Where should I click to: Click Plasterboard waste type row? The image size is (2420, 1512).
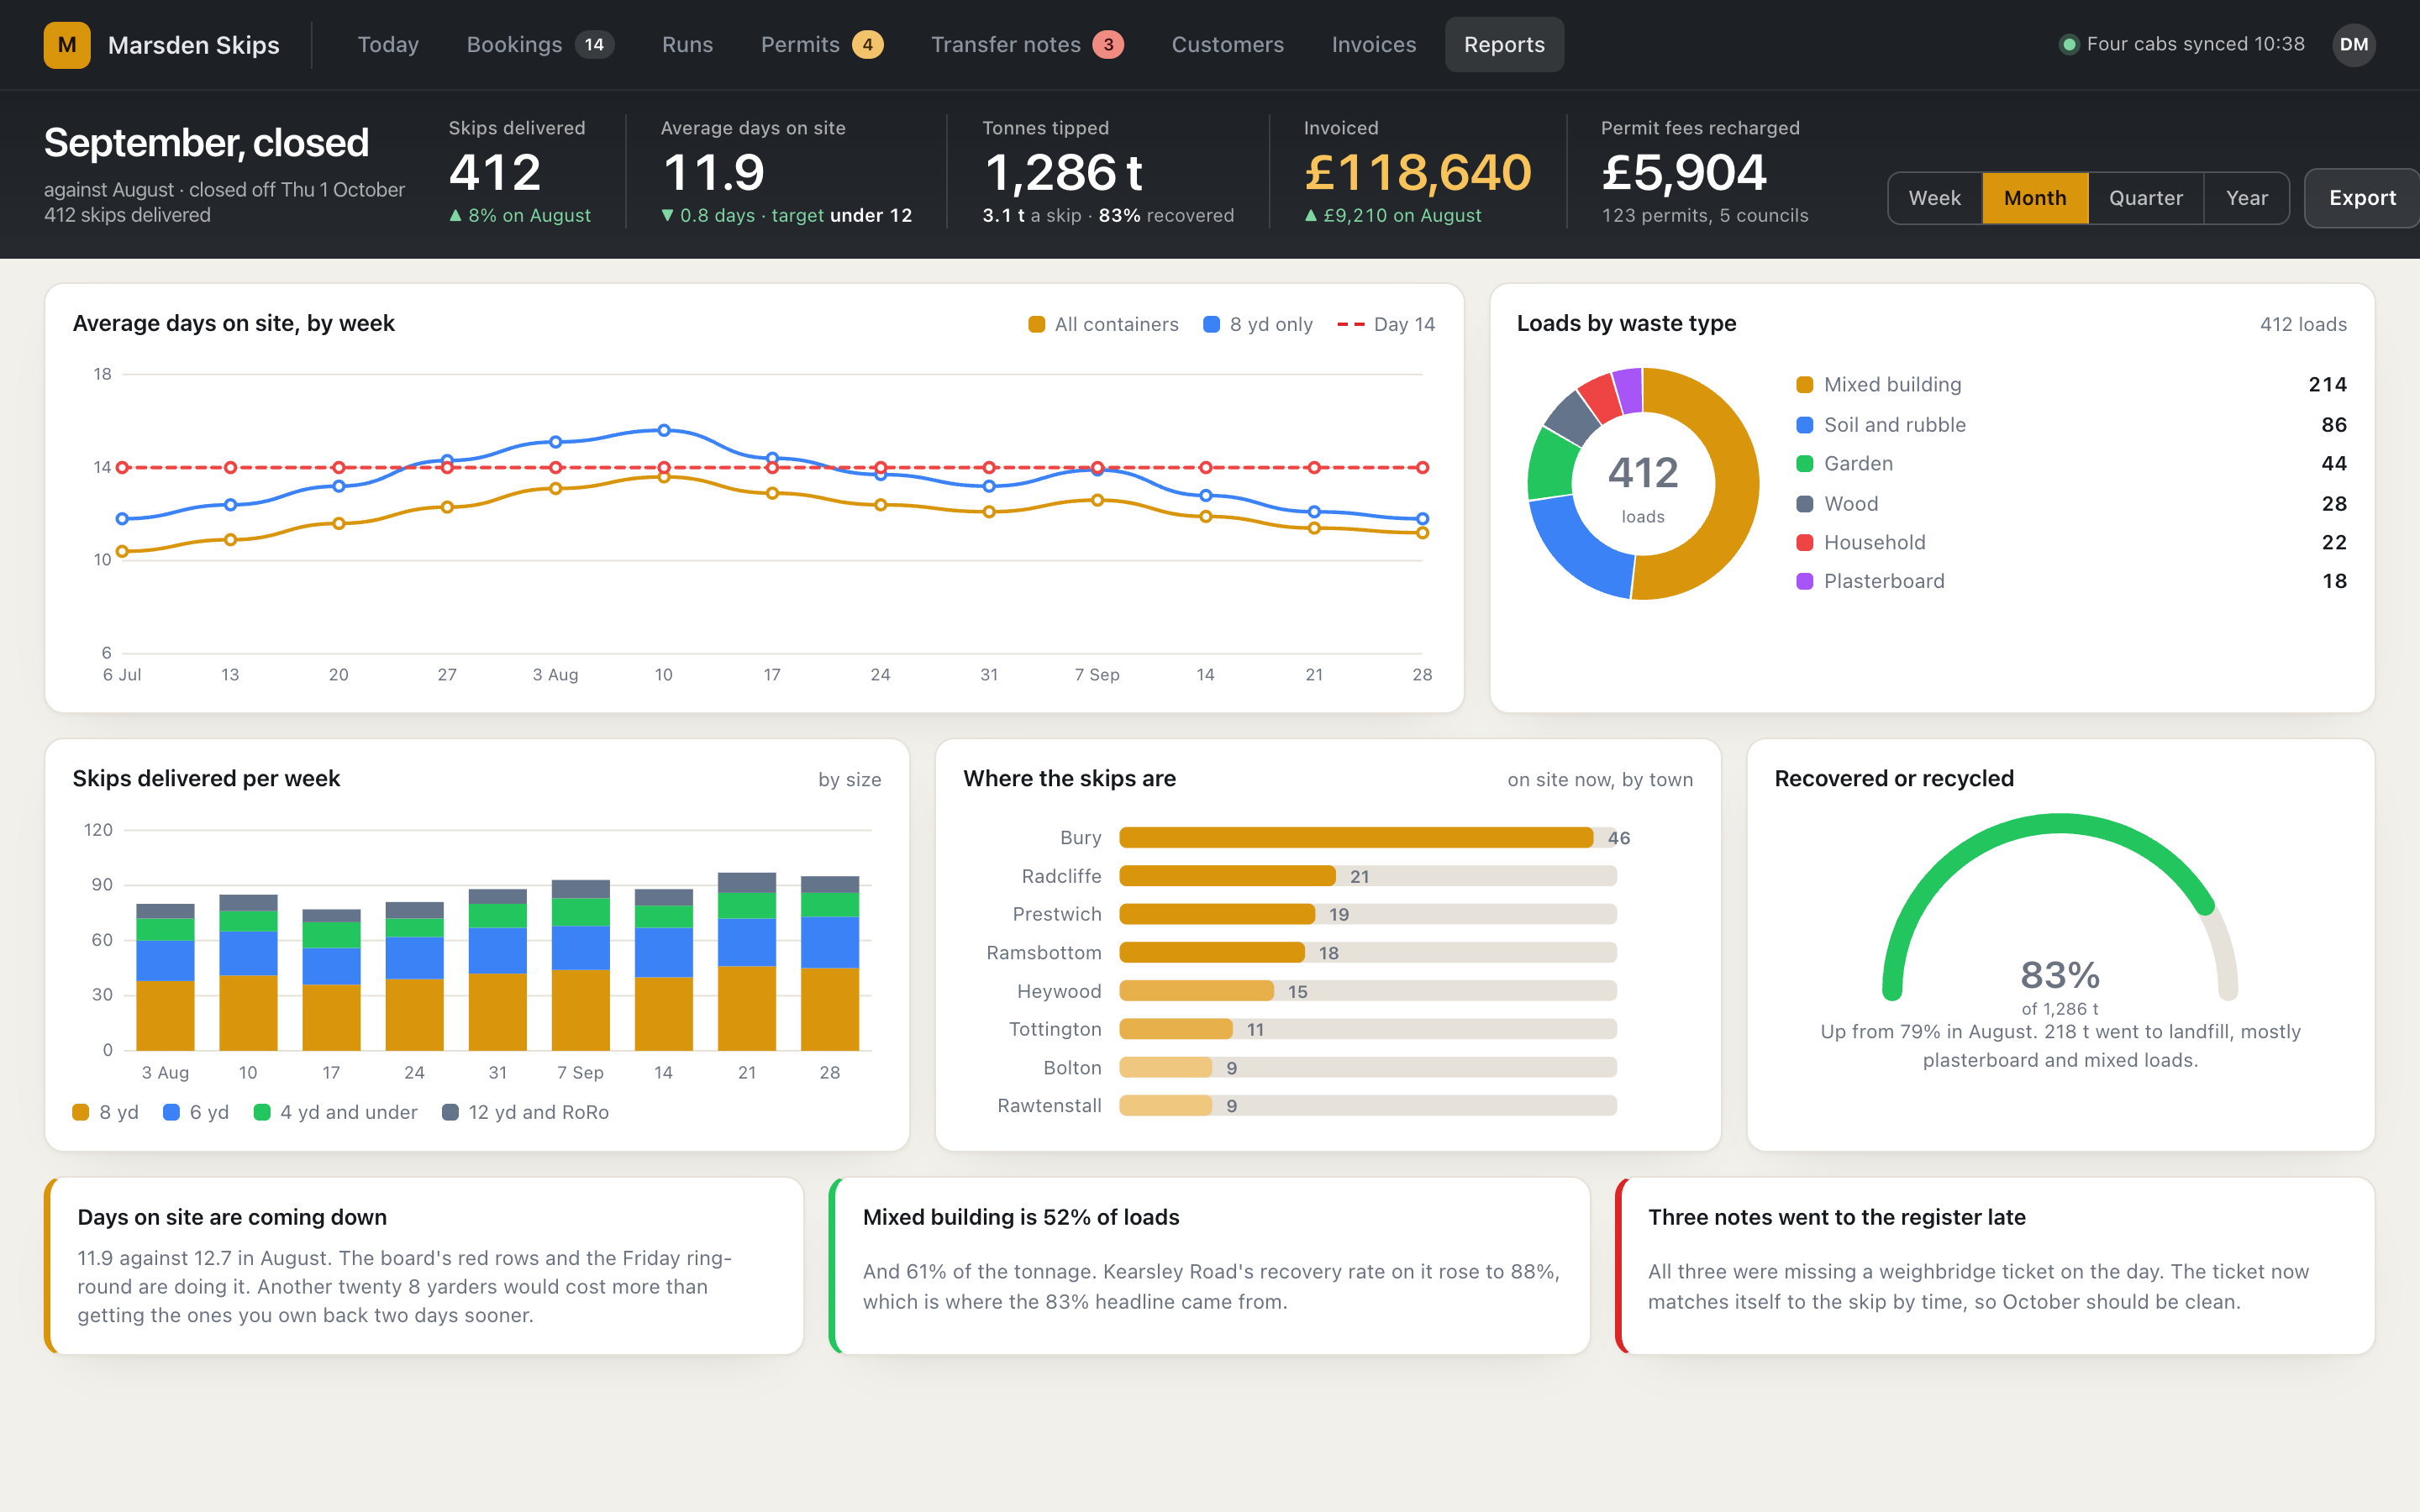[x=2071, y=581]
